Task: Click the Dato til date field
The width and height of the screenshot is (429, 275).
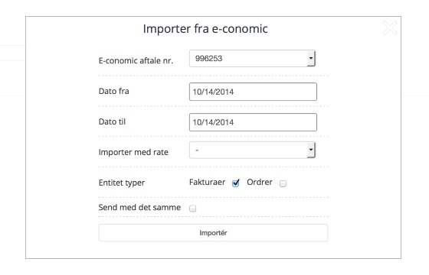Action: [253, 122]
